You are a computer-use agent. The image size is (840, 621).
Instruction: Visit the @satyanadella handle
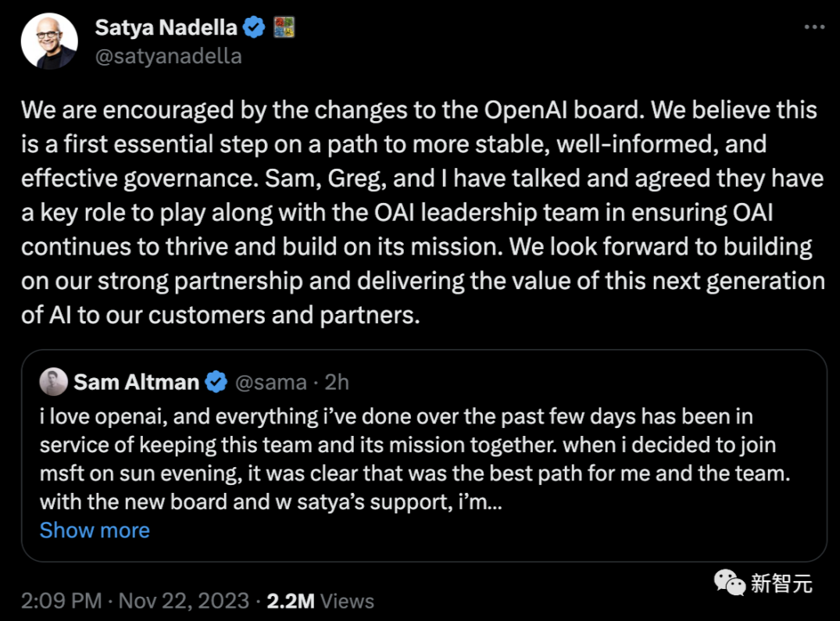pyautogui.click(x=168, y=56)
